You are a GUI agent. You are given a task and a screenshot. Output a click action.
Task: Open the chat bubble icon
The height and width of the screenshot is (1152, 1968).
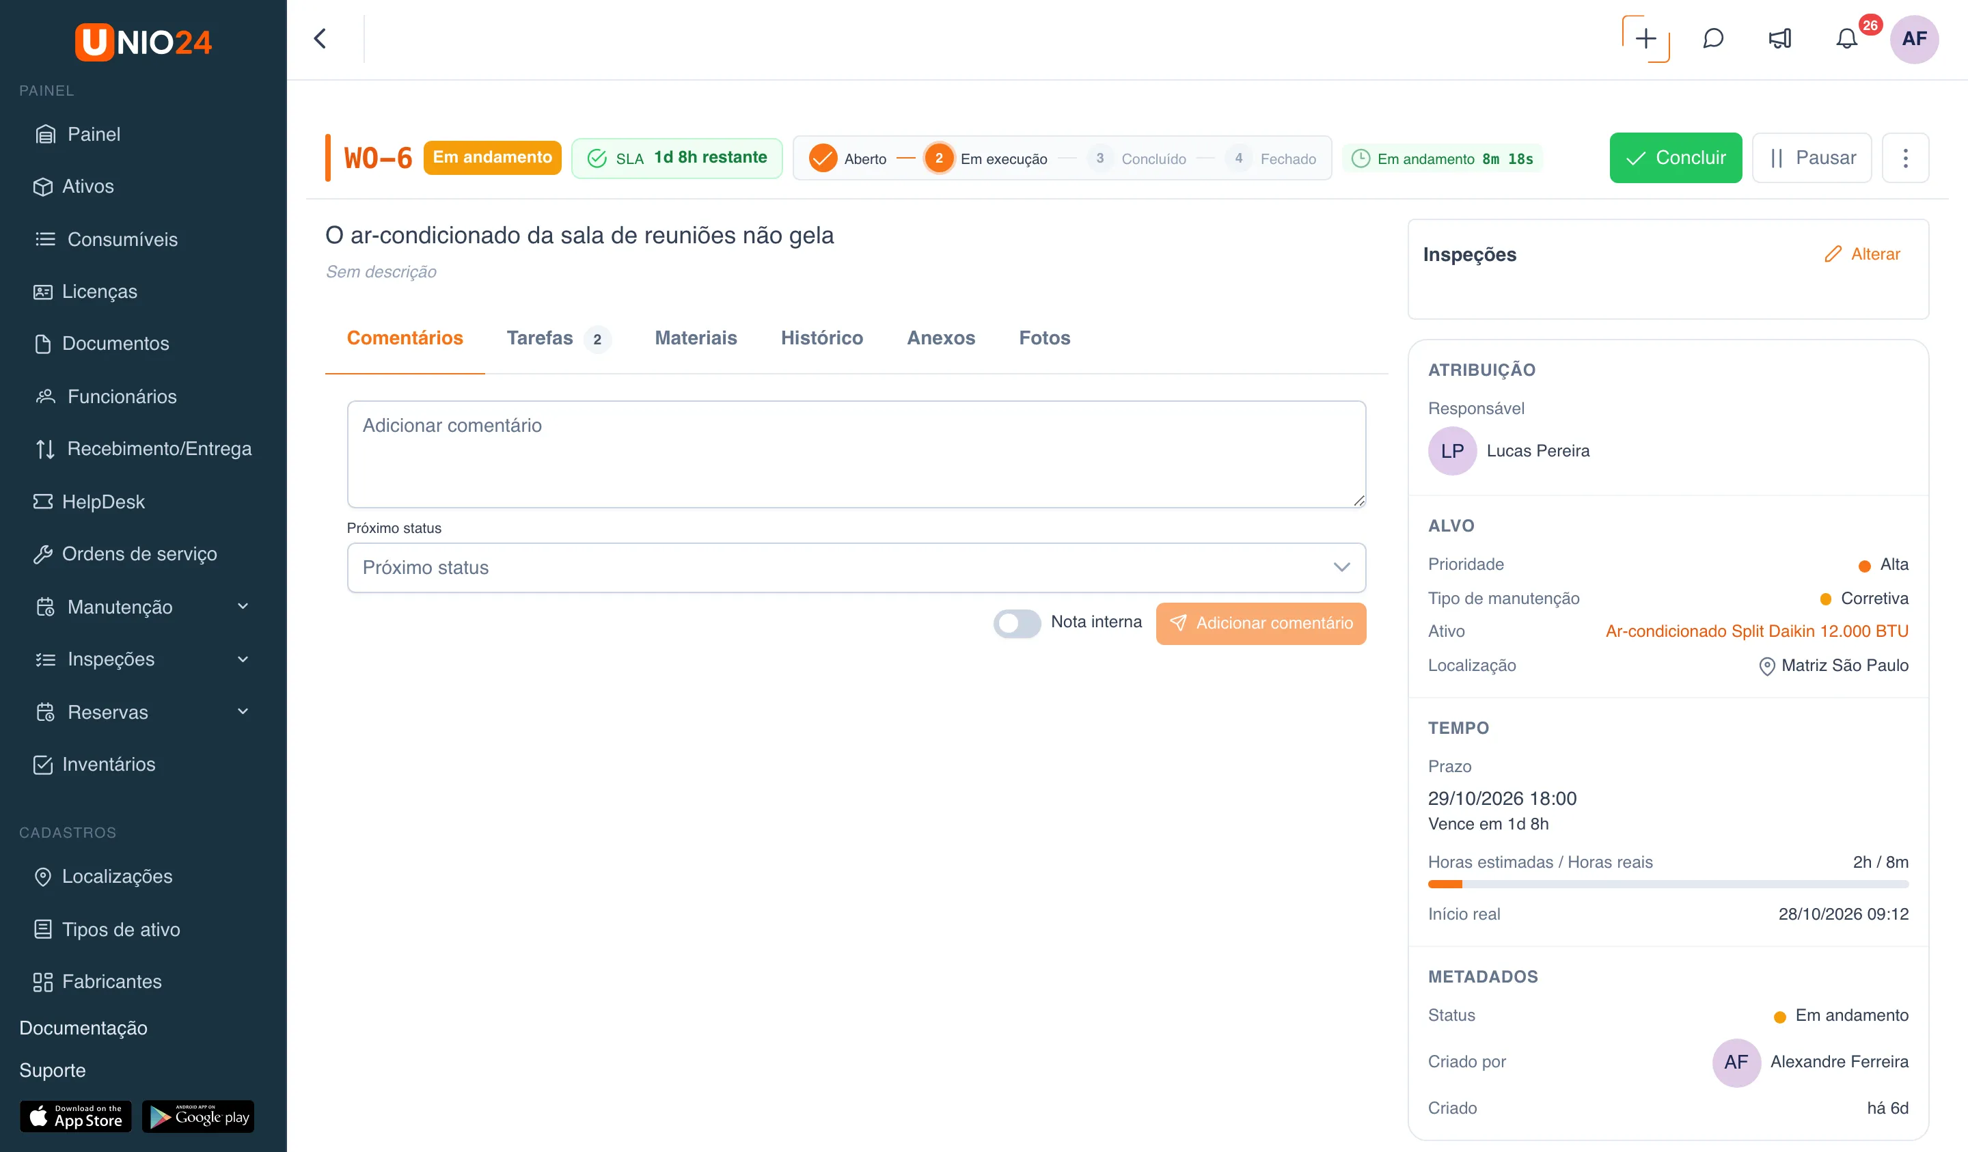tap(1712, 38)
